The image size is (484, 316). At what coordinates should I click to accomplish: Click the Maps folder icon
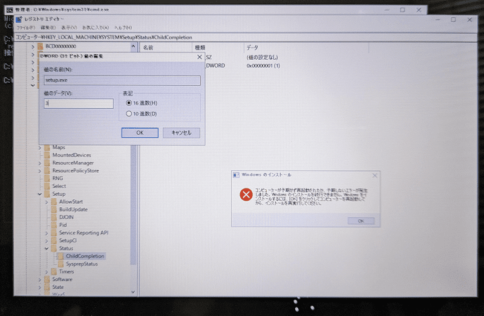[47, 147]
